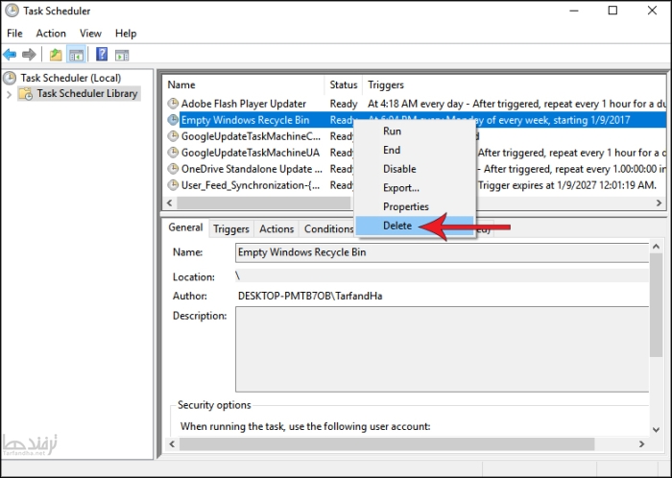Viewport: 672px width, 478px height.
Task: Click the Up One Level folder icon
Action: pyautogui.click(x=56, y=55)
